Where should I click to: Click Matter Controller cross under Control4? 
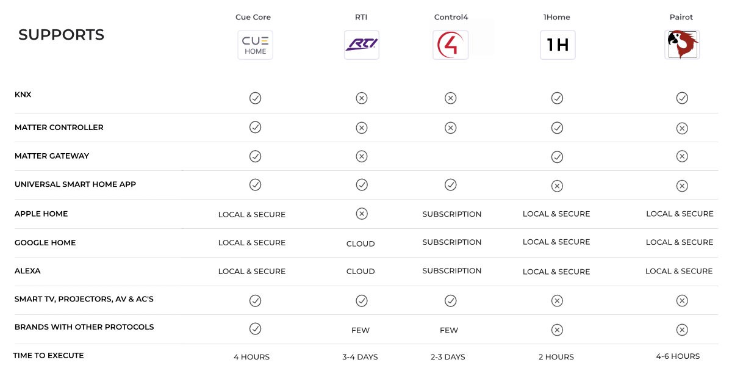click(x=450, y=128)
